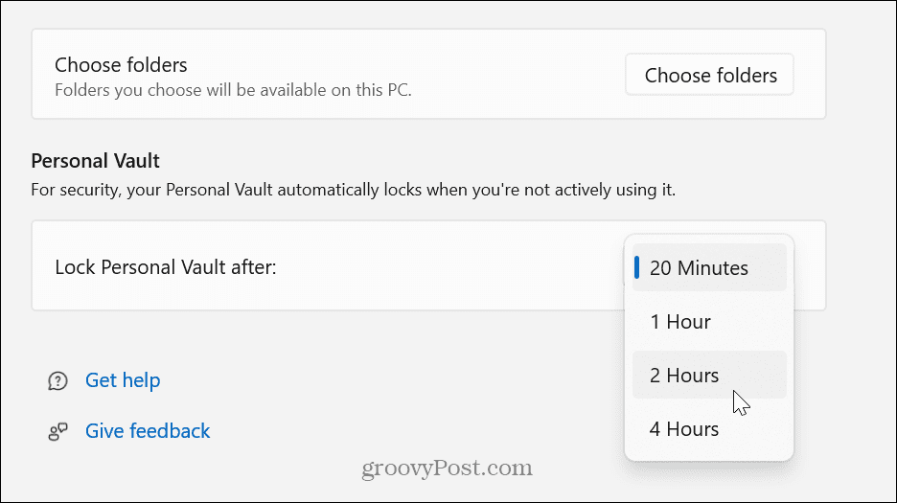Click the Choose folders card title text
Image resolution: width=897 pixels, height=503 pixels.
coord(121,64)
